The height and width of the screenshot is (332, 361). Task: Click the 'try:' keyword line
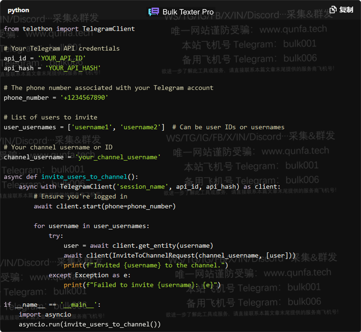[56, 236]
